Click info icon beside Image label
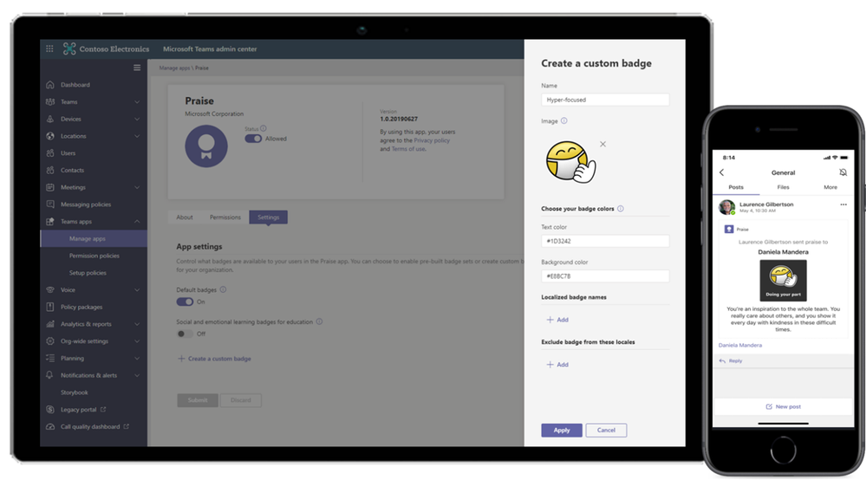Viewport: 866px width, 480px height. [x=563, y=120]
